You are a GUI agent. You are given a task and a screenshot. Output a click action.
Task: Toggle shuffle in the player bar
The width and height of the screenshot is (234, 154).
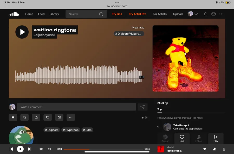point(41,149)
